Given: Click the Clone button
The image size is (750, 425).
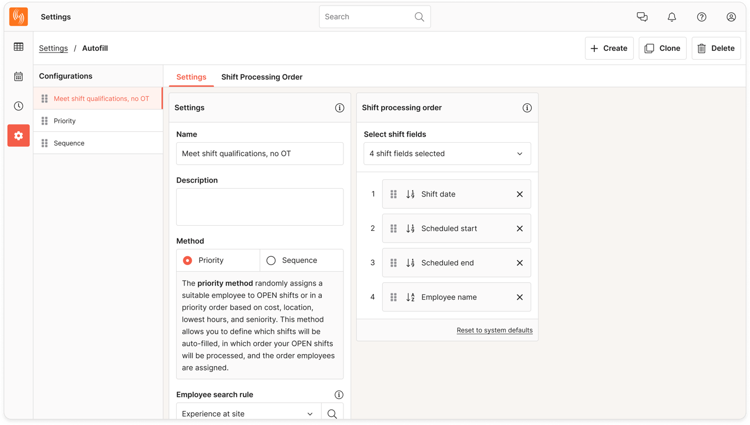Looking at the screenshot, I should click(662, 48).
